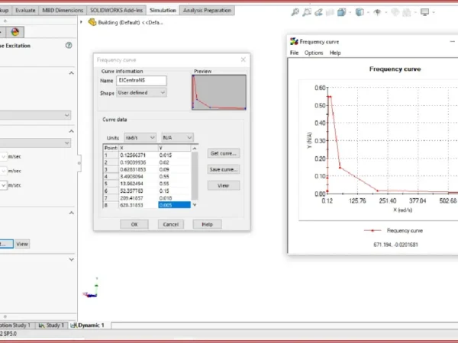Click the View button in left panel
Viewport: 458px width, 343px height.
[x=22, y=244]
